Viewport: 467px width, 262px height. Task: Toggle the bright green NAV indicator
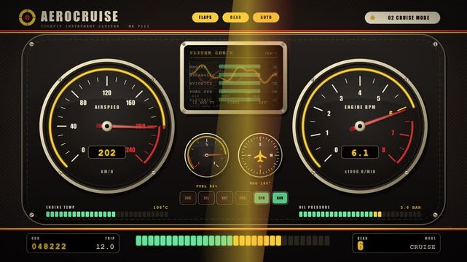[x=280, y=198]
